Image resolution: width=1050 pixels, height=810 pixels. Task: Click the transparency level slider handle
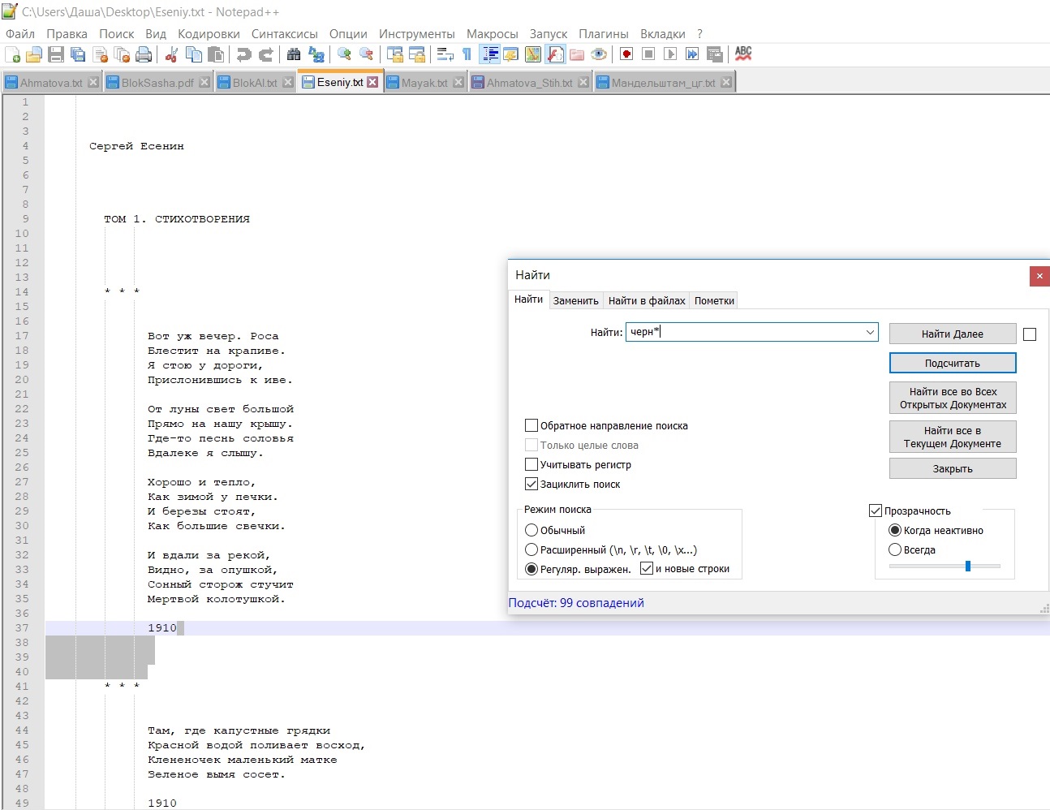coord(968,566)
